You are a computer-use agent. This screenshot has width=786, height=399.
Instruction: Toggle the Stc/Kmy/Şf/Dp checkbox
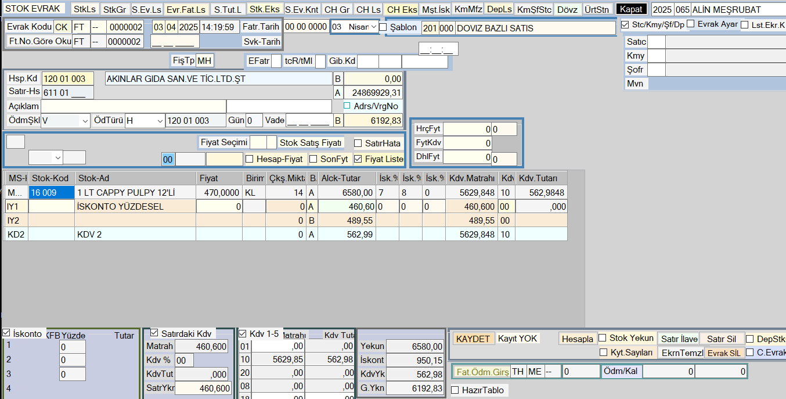point(625,25)
